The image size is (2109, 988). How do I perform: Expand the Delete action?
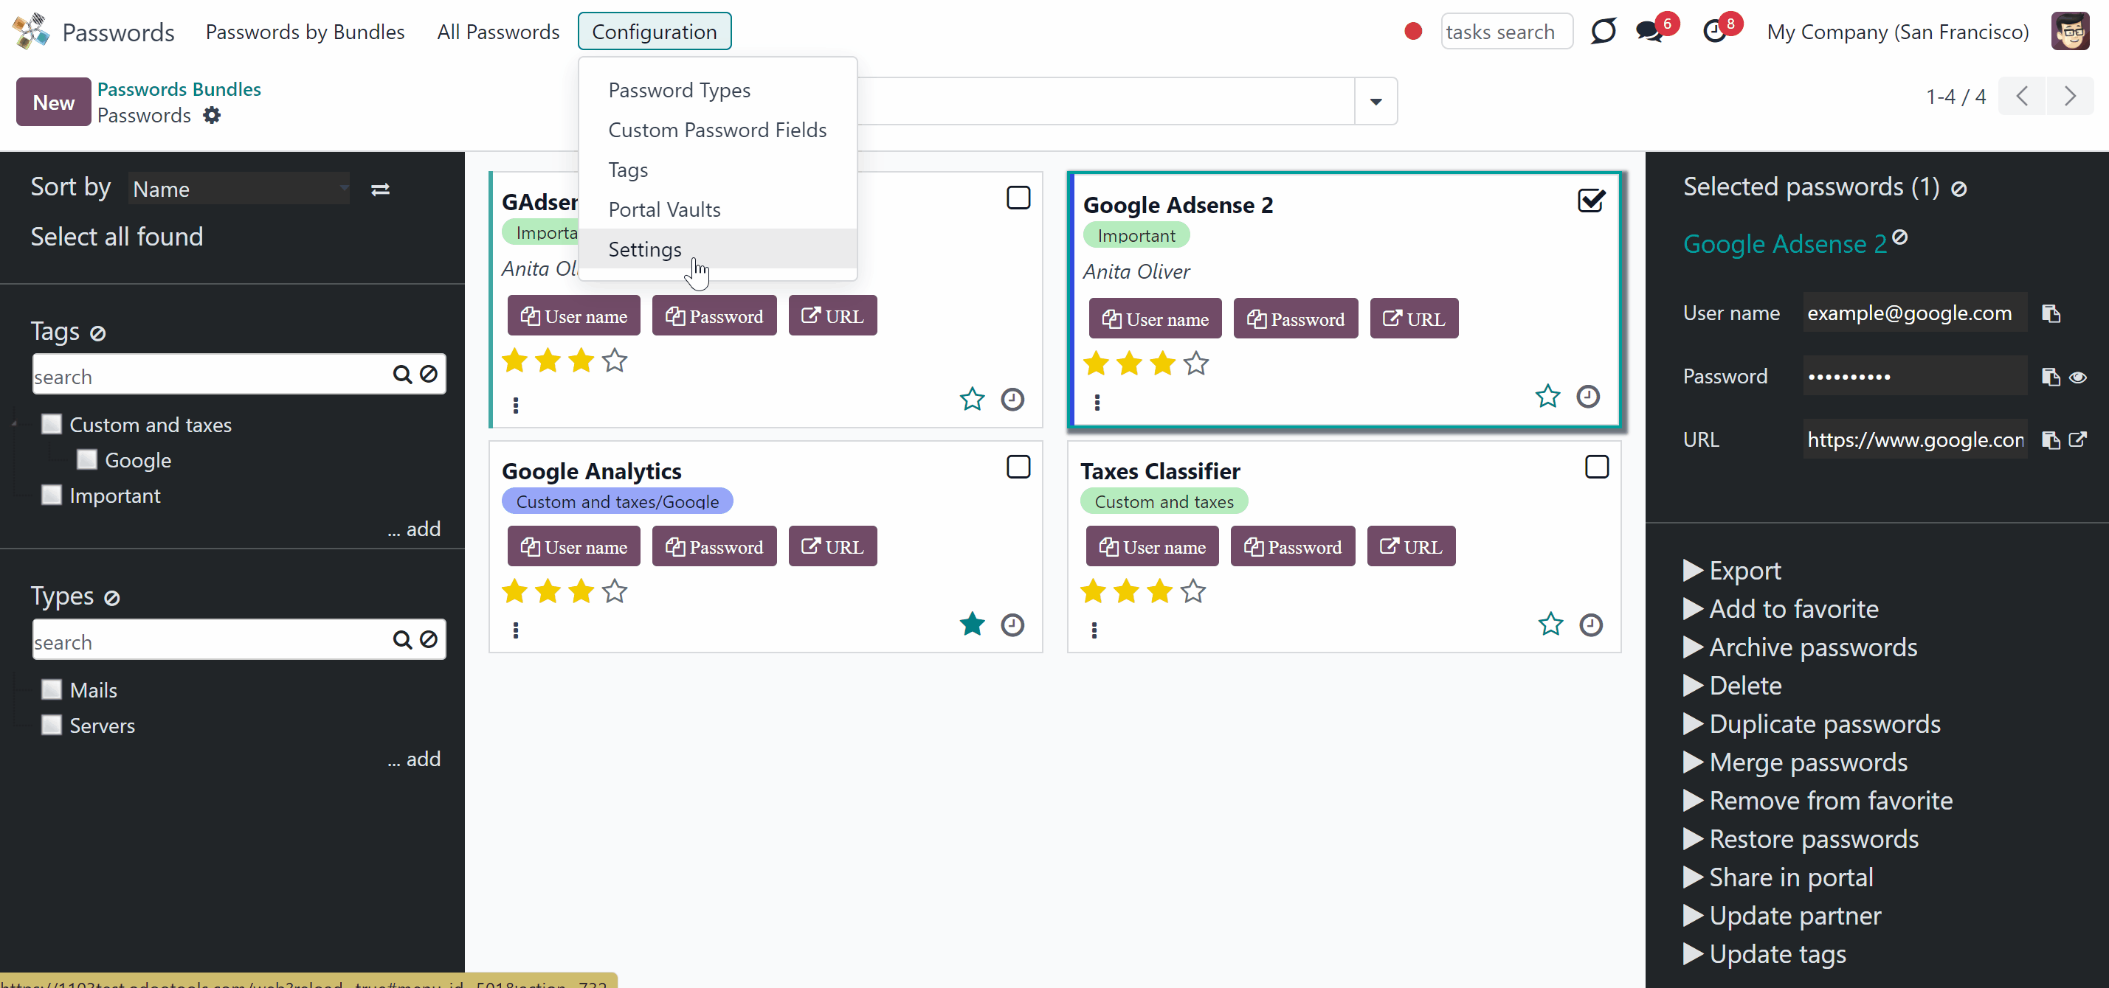point(1732,686)
